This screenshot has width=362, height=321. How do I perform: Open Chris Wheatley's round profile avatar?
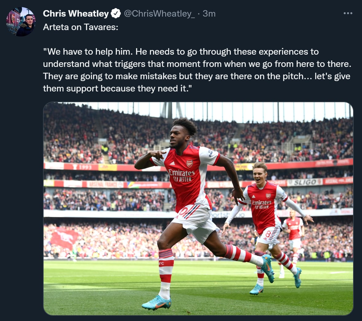(x=21, y=22)
